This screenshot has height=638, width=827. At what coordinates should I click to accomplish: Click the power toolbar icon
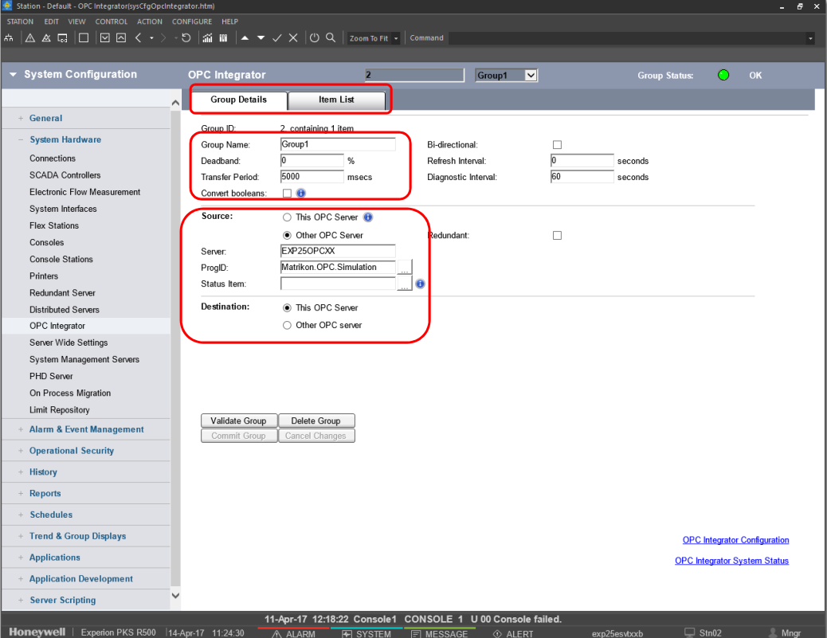pyautogui.click(x=315, y=38)
